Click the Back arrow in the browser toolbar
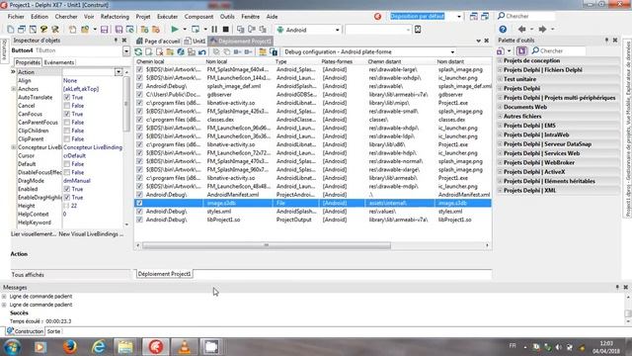This screenshot has height=356, width=632. (522, 29)
